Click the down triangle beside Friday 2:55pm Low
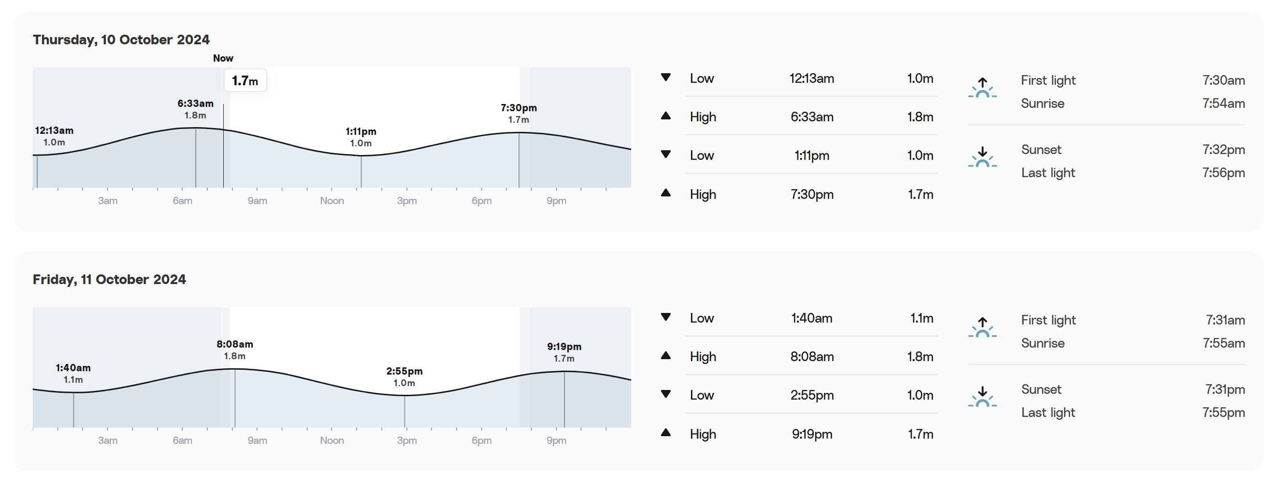This screenshot has height=480, width=1283. click(x=665, y=394)
